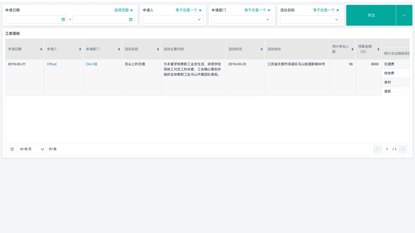Open the start date calendar picker icon

[x=63, y=19]
